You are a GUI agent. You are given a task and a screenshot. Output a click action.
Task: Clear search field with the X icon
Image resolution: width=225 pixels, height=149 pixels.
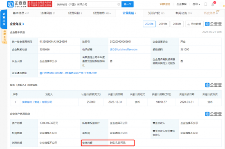119,5
